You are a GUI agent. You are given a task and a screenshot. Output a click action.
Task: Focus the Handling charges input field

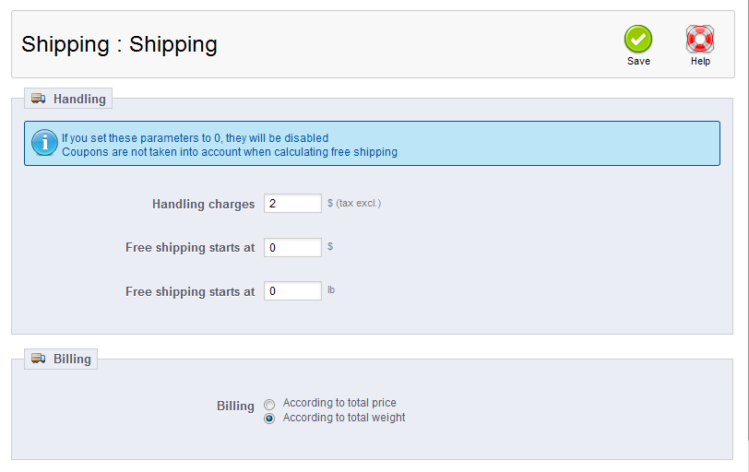coord(292,204)
